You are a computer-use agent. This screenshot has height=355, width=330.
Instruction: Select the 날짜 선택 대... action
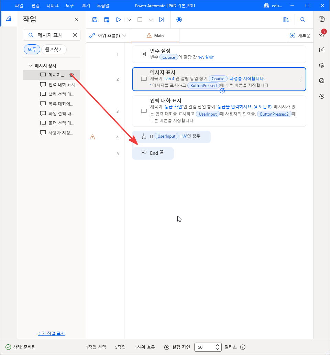[x=52, y=94]
